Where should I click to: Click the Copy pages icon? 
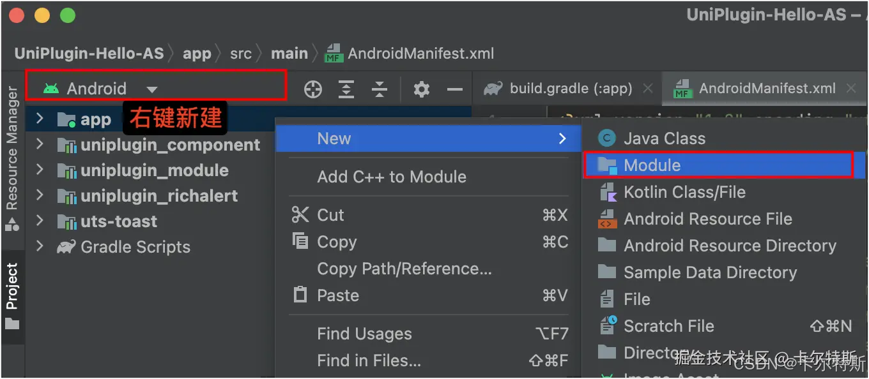pos(300,241)
